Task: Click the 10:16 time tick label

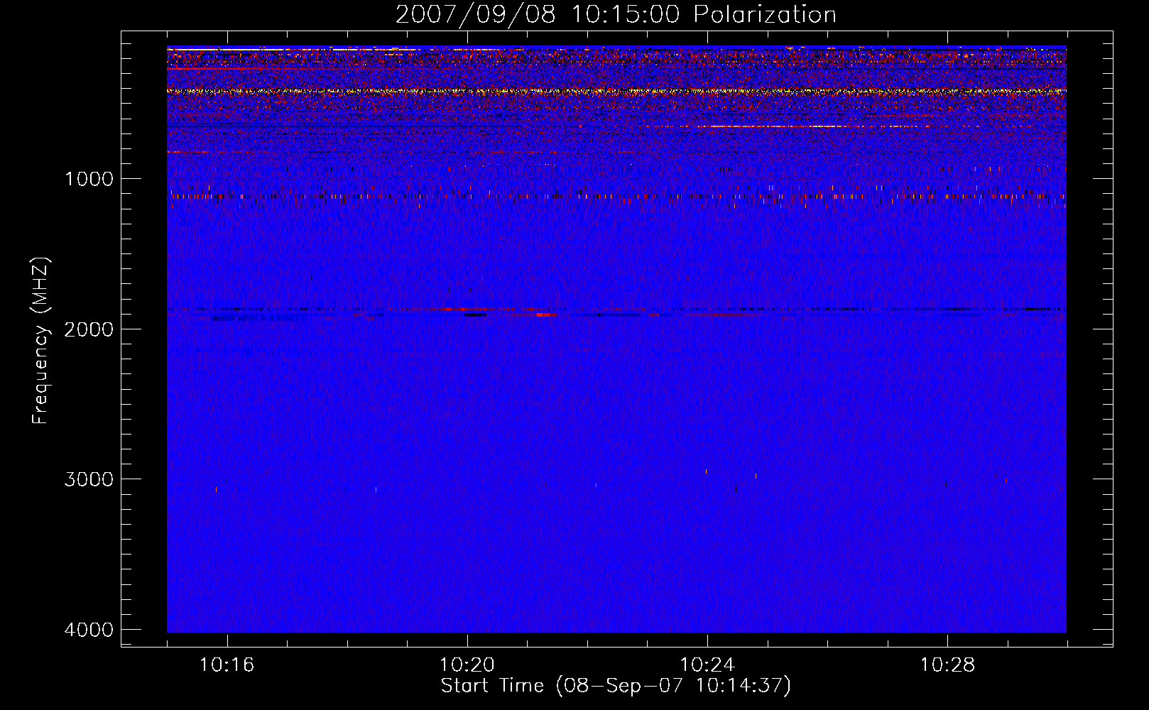Action: pos(227,665)
